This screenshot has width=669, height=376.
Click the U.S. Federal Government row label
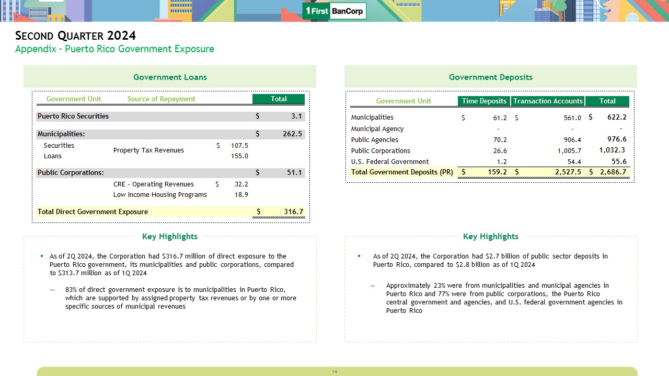click(x=390, y=161)
